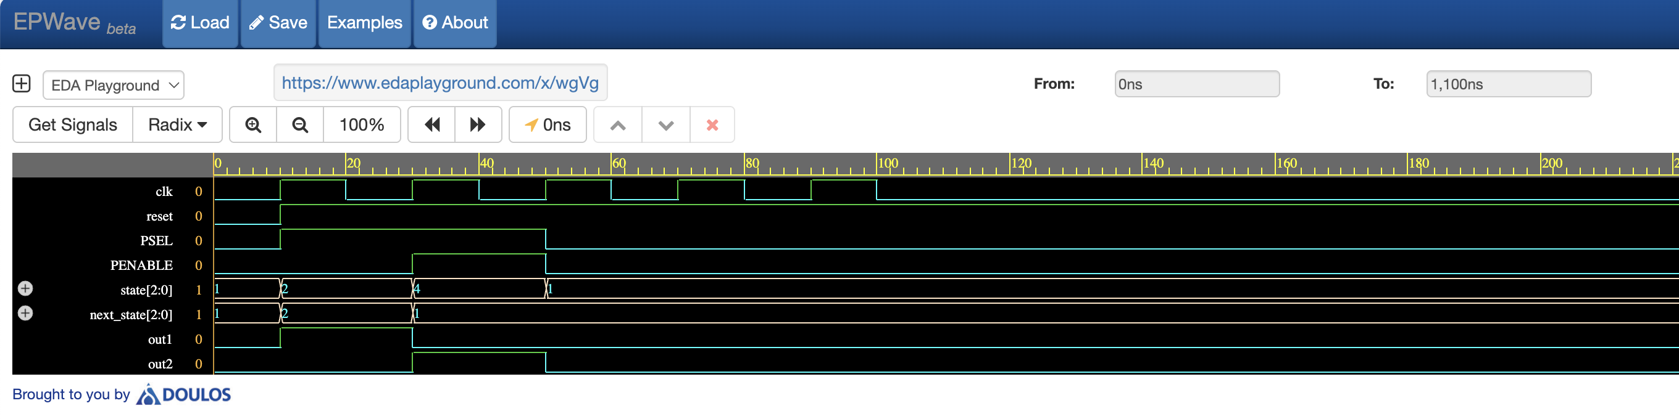Jump to next transition (fast-forward icon)
This screenshot has width=1679, height=419.
tap(478, 125)
